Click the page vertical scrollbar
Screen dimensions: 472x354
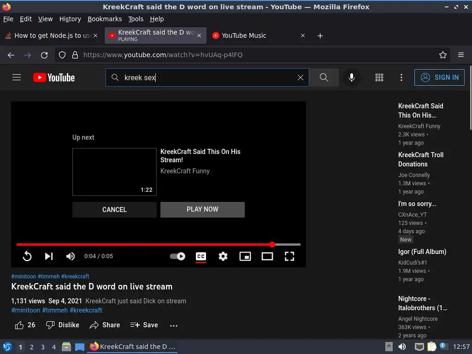(x=471, y=97)
